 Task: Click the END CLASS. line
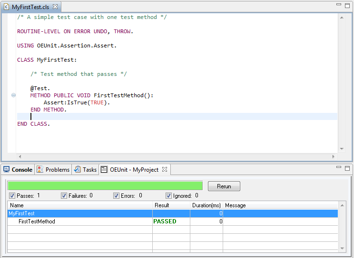coord(33,124)
